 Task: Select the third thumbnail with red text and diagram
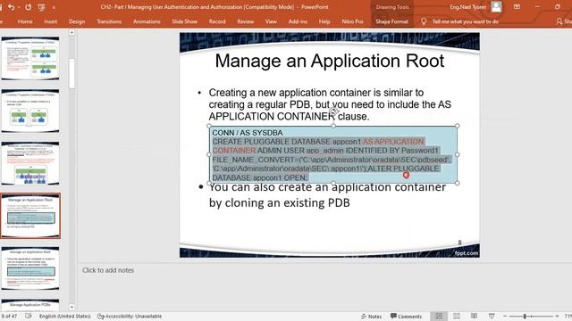(30, 163)
